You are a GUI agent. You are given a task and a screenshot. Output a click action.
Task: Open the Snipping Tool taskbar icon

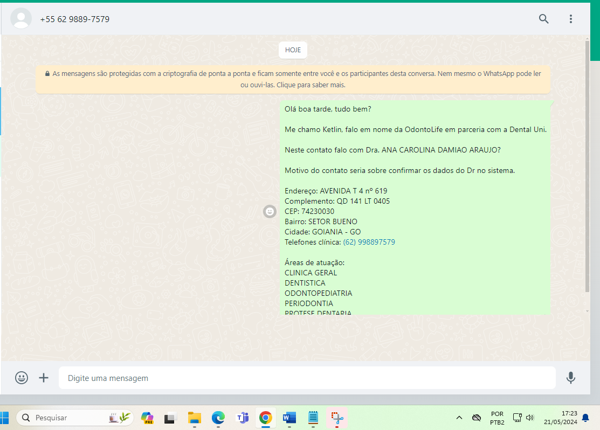coord(337,418)
